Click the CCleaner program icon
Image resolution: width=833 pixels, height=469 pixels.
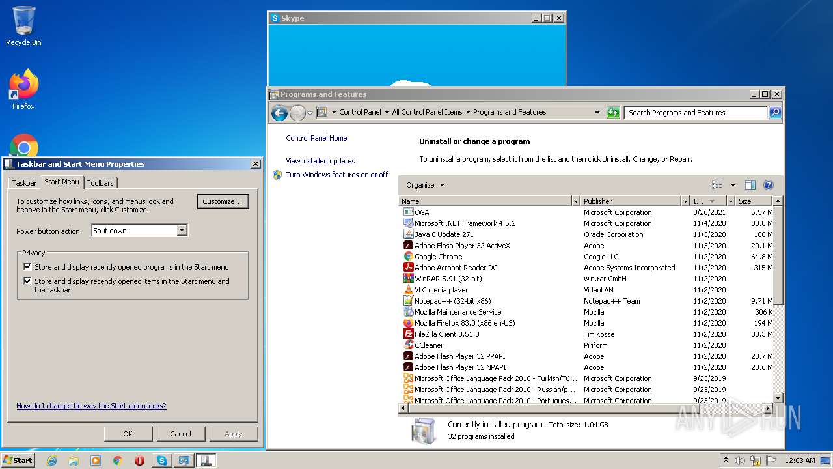coord(408,345)
